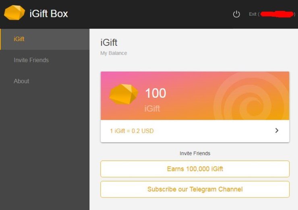Click the iGift currency label under the balance

coord(152,108)
